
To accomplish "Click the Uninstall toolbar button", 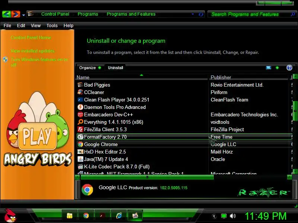I will tap(115, 68).
